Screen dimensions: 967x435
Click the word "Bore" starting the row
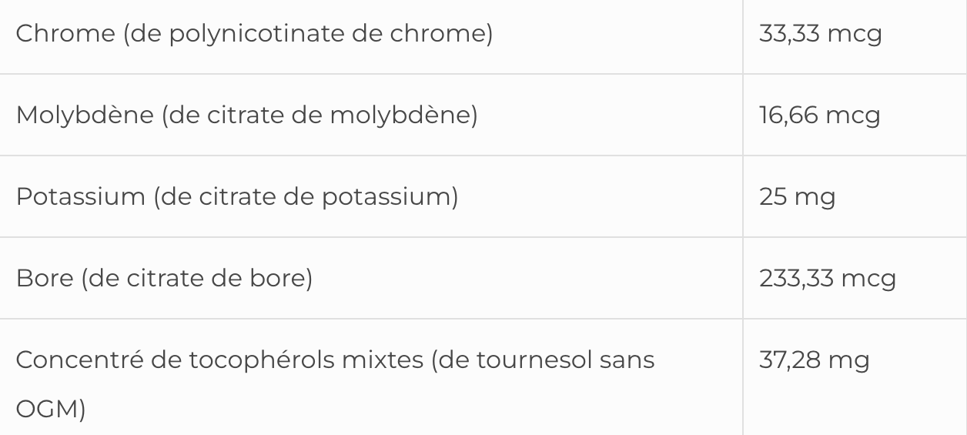pyautogui.click(x=43, y=278)
